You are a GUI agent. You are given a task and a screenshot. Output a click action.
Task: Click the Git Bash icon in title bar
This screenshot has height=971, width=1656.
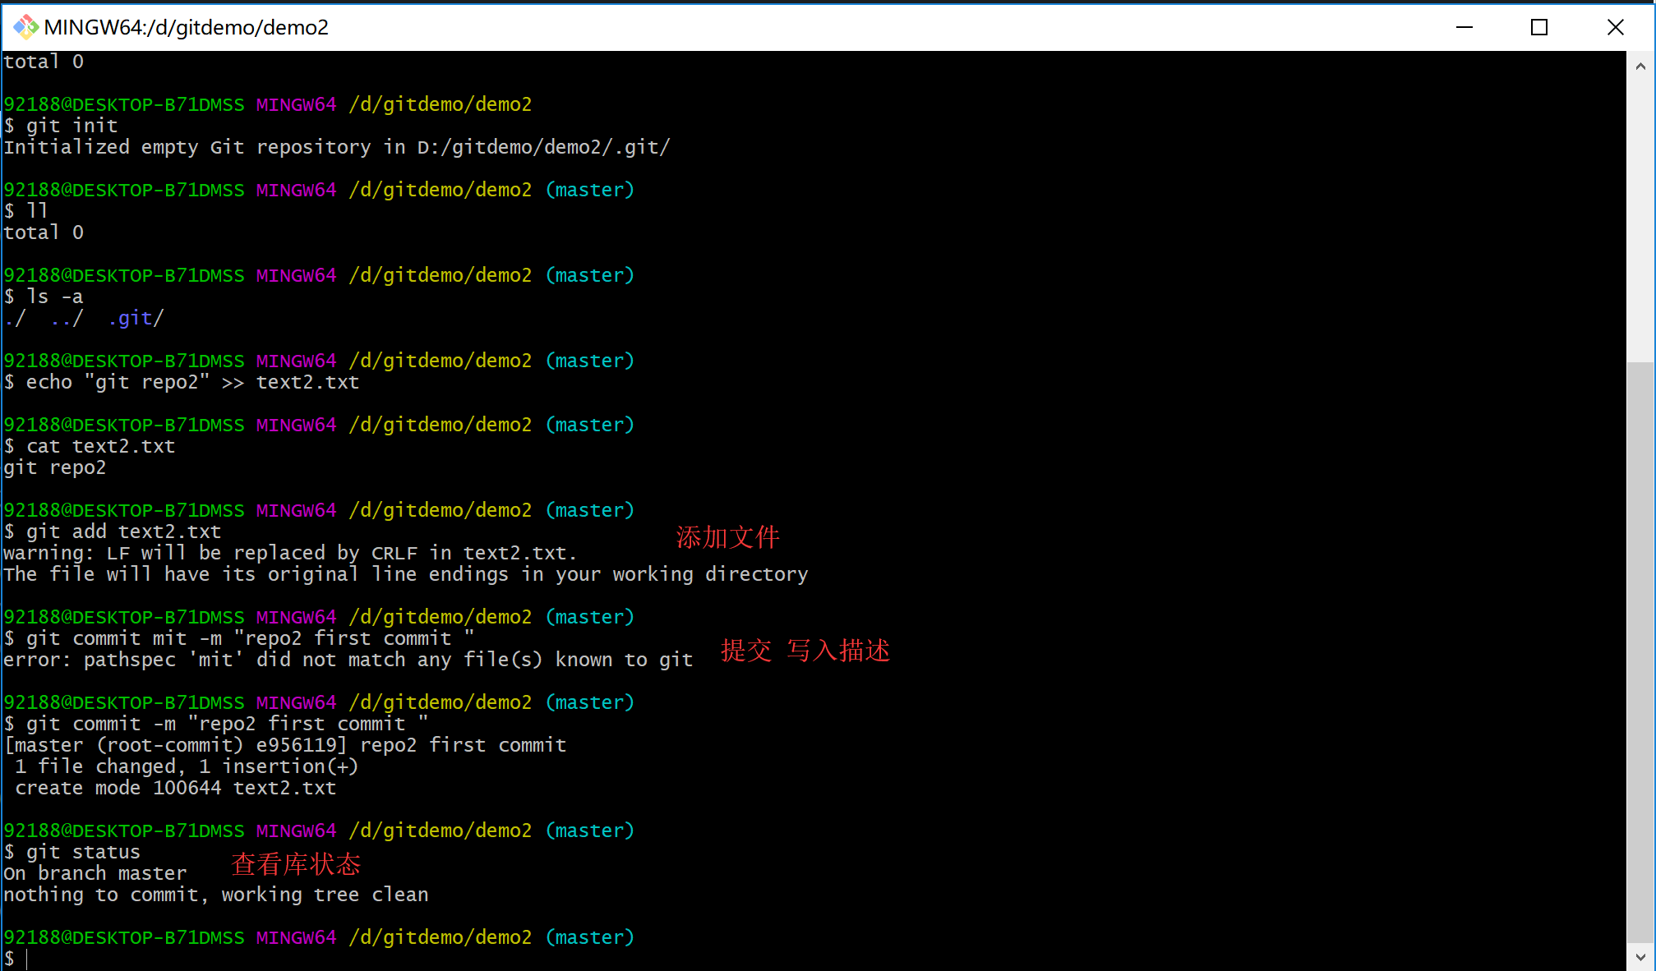click(25, 27)
